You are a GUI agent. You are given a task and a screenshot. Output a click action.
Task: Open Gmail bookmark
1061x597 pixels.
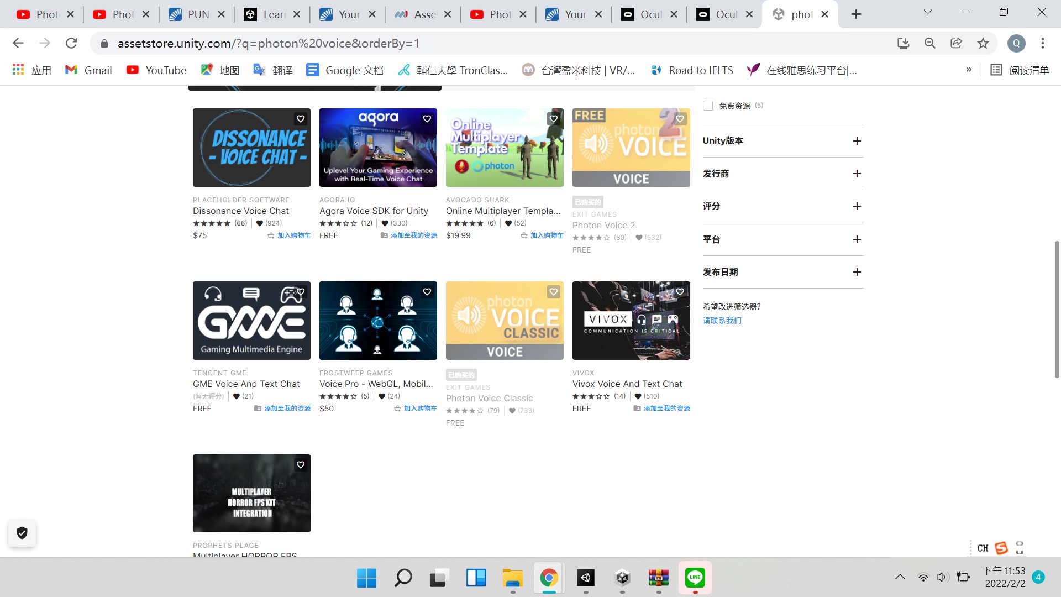88,70
